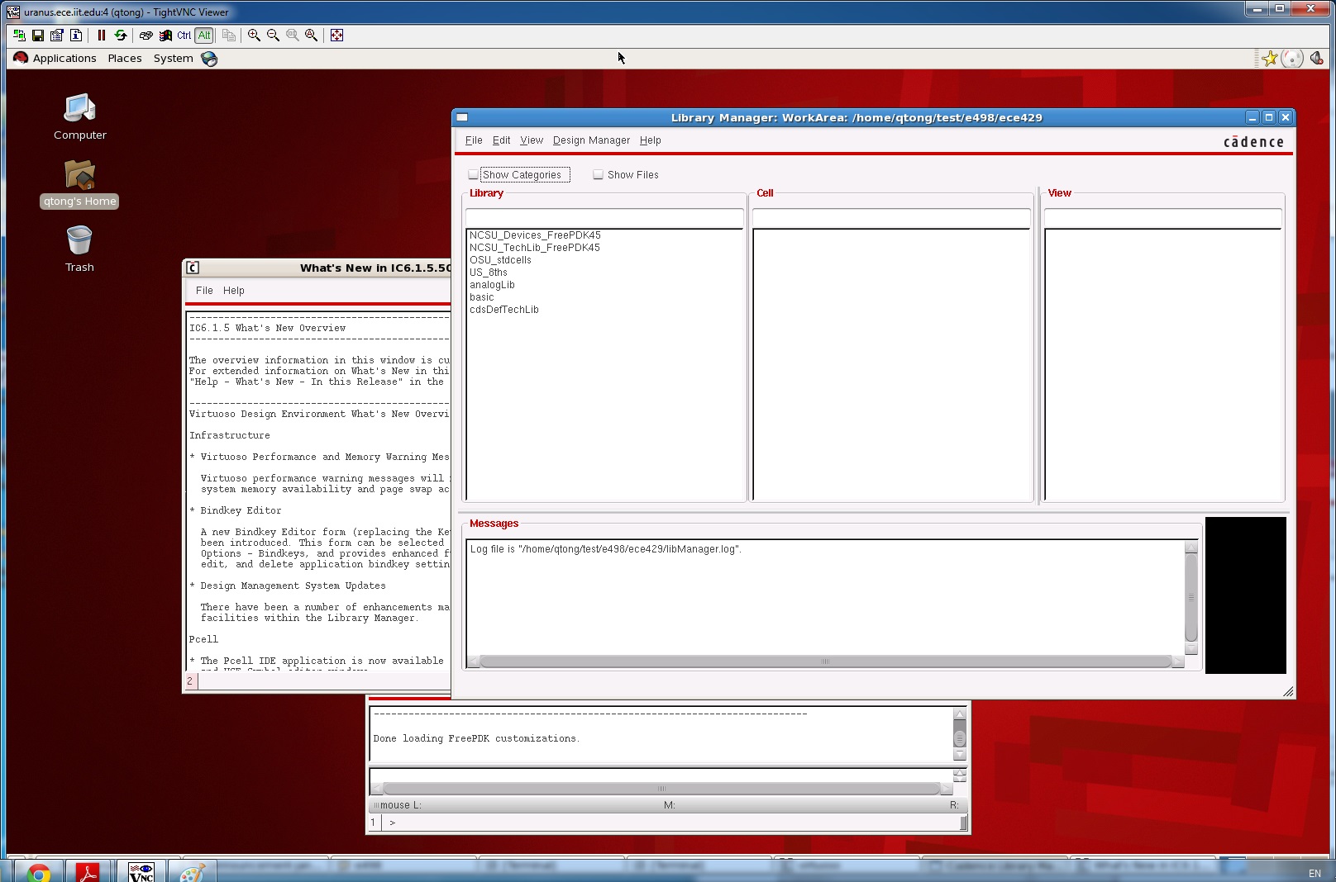Open qtong's Home folder icon
Viewport: 1336px width, 882px height.
tap(79, 183)
